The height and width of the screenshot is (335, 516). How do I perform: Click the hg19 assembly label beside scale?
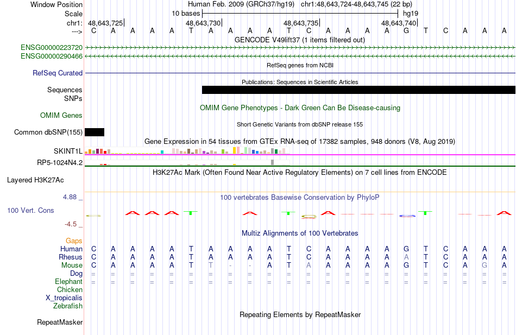pos(411,14)
